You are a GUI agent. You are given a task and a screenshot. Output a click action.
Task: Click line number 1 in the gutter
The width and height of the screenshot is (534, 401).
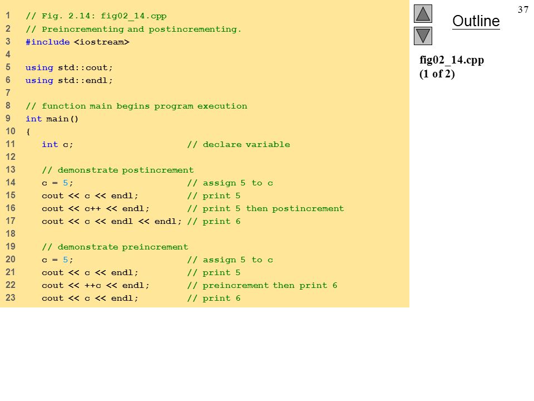(x=8, y=16)
